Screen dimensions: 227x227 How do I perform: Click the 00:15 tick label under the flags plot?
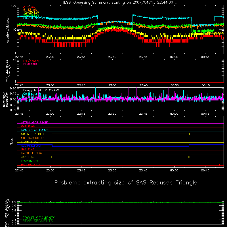pos(205,171)
